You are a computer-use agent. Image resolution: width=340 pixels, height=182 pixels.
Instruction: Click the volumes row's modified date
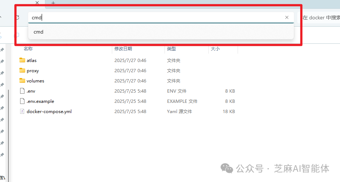tap(130, 81)
